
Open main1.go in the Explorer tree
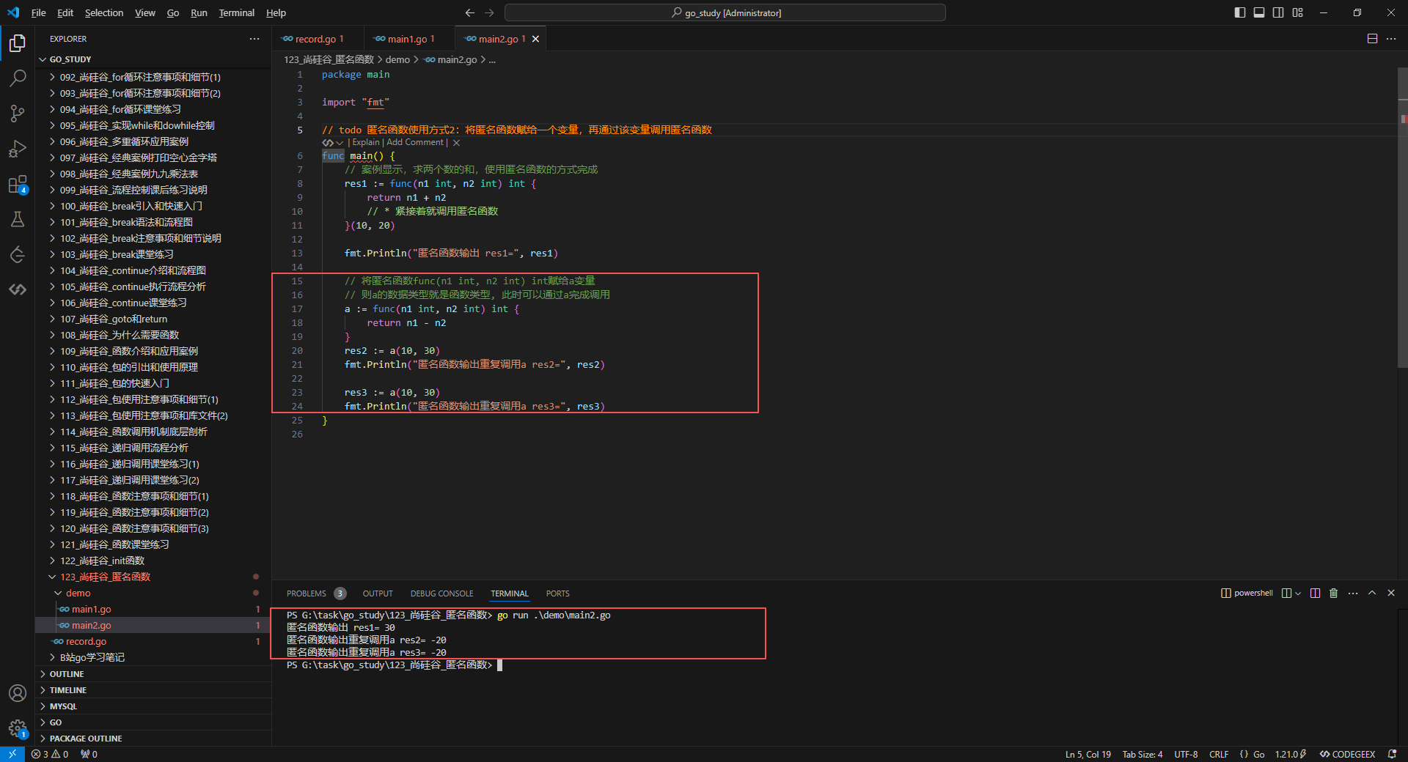tap(153, 609)
